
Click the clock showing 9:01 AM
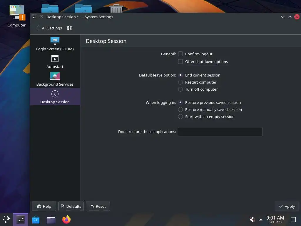tap(275, 220)
